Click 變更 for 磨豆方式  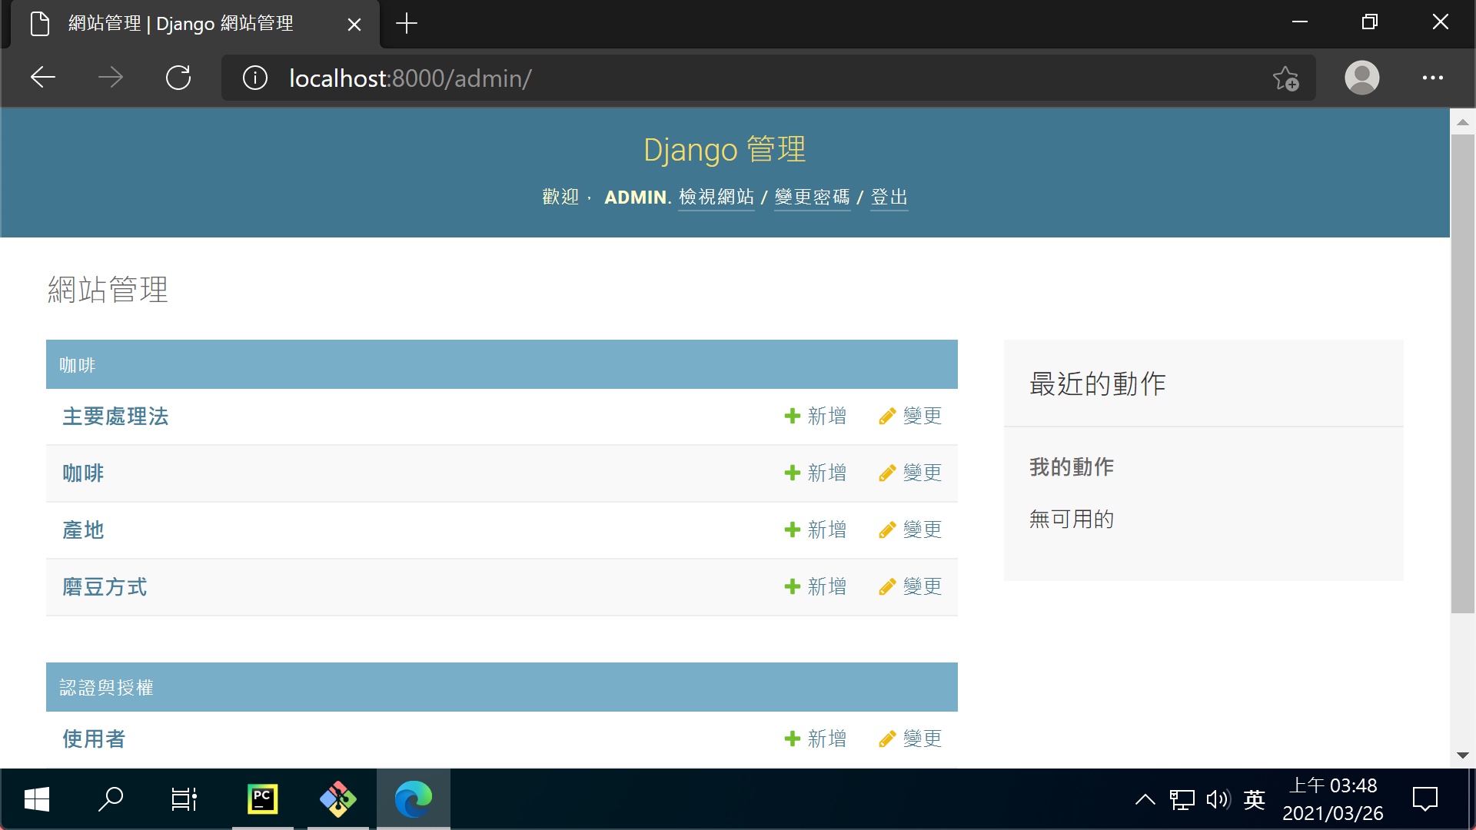(911, 587)
